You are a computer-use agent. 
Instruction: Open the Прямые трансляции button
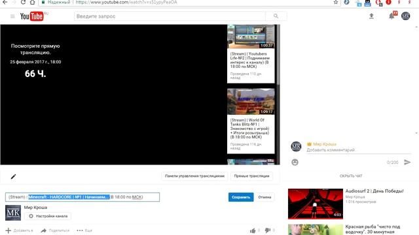click(x=251, y=176)
